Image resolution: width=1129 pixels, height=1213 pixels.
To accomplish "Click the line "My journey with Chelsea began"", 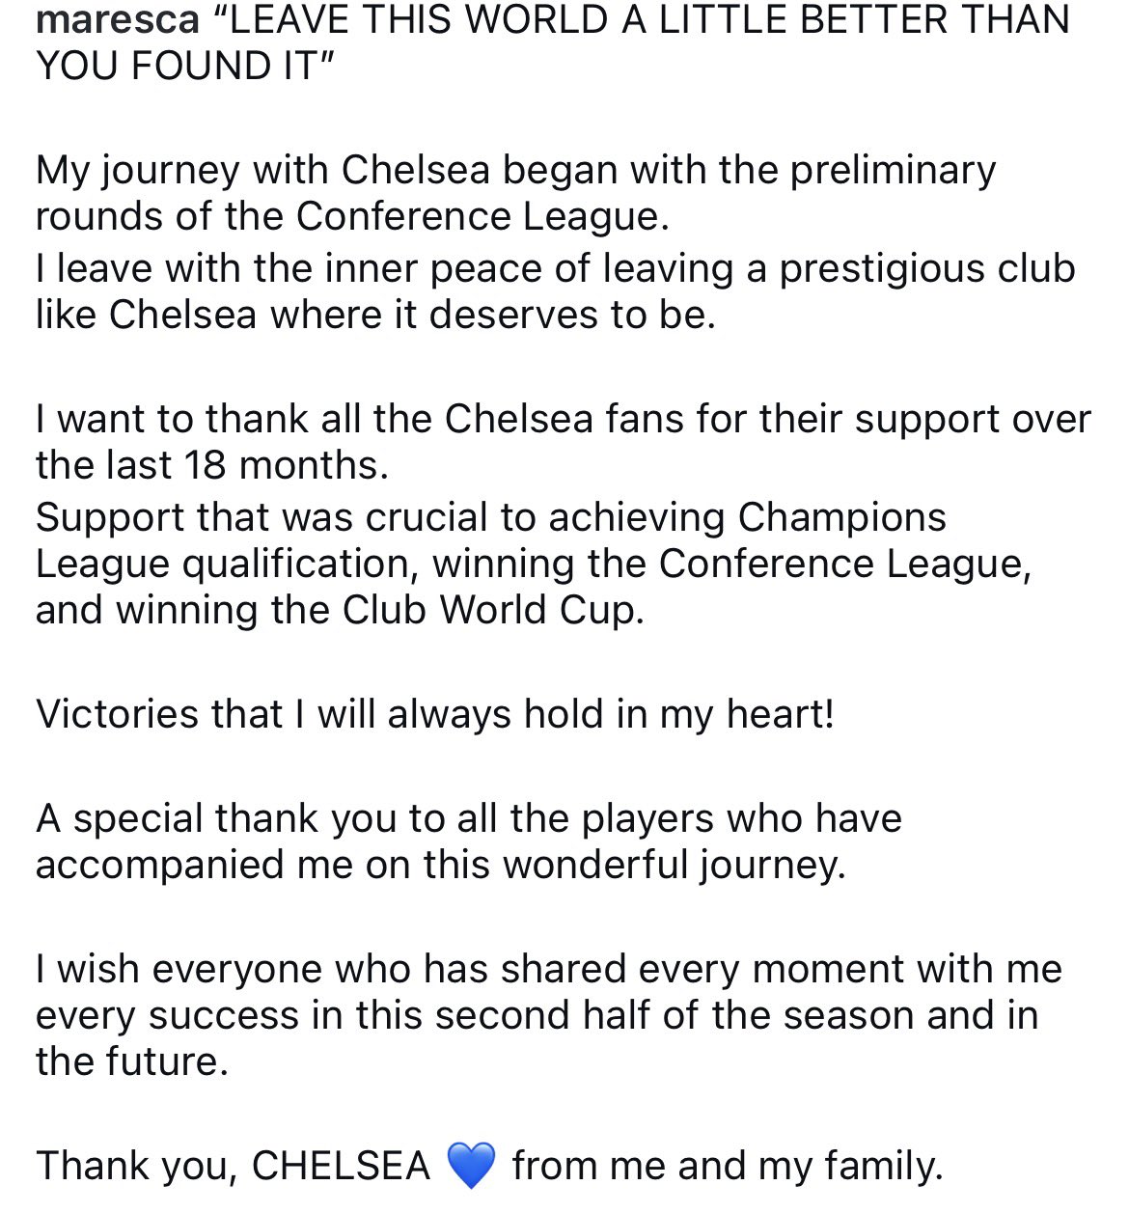I will 515,170.
